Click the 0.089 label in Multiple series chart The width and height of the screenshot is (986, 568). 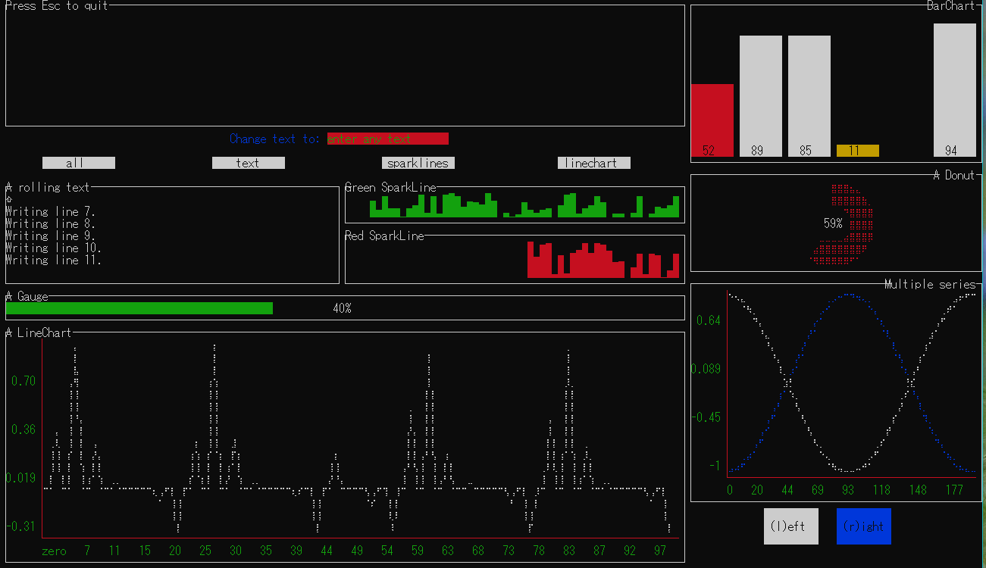(x=706, y=369)
